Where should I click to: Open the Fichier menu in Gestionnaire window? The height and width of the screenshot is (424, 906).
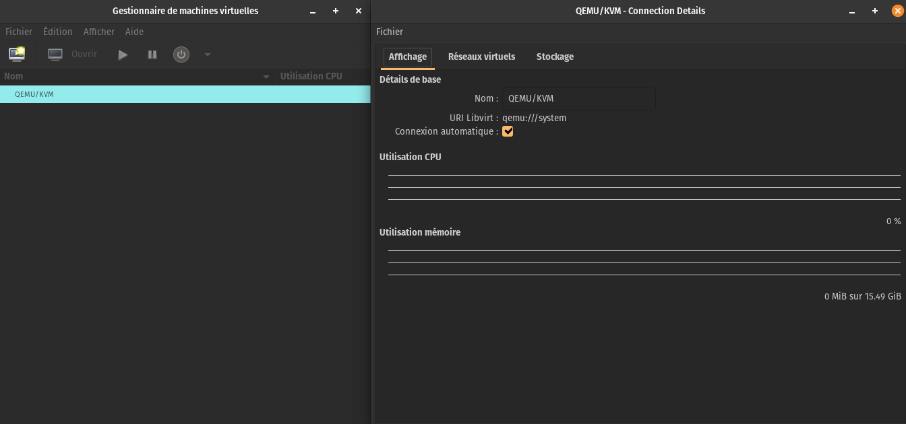tap(19, 32)
